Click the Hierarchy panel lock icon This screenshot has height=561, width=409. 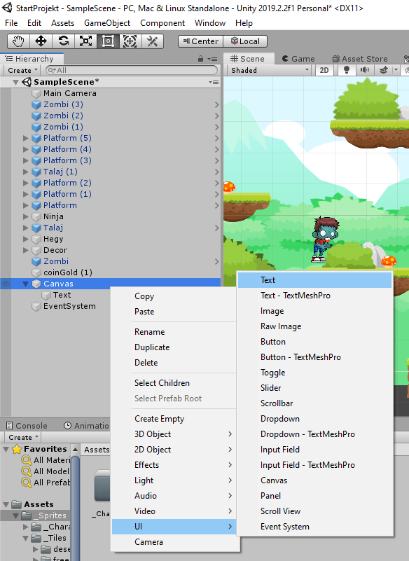click(201, 59)
